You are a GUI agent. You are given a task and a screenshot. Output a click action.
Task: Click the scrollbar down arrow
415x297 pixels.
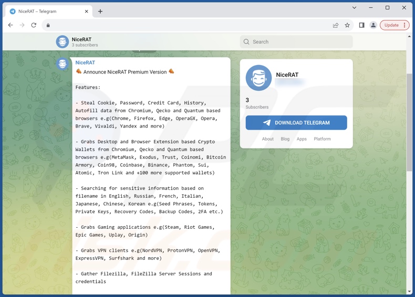(409, 291)
